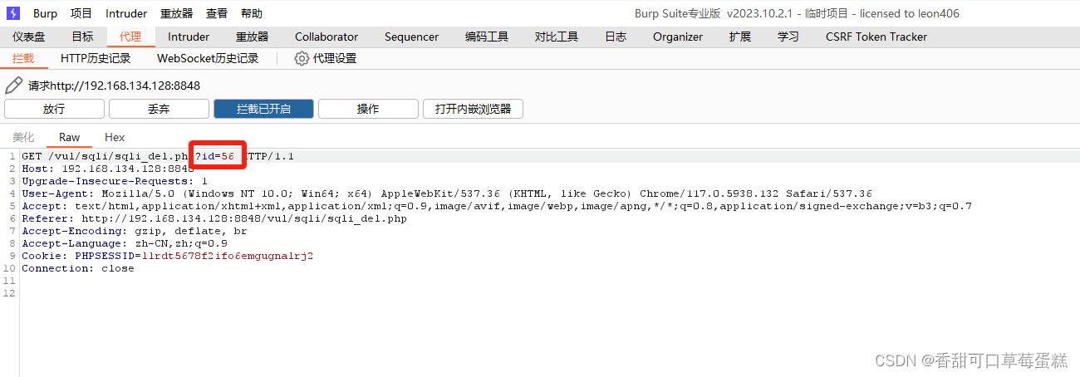Open the CSRF Token Tracker tab

[x=876, y=37]
